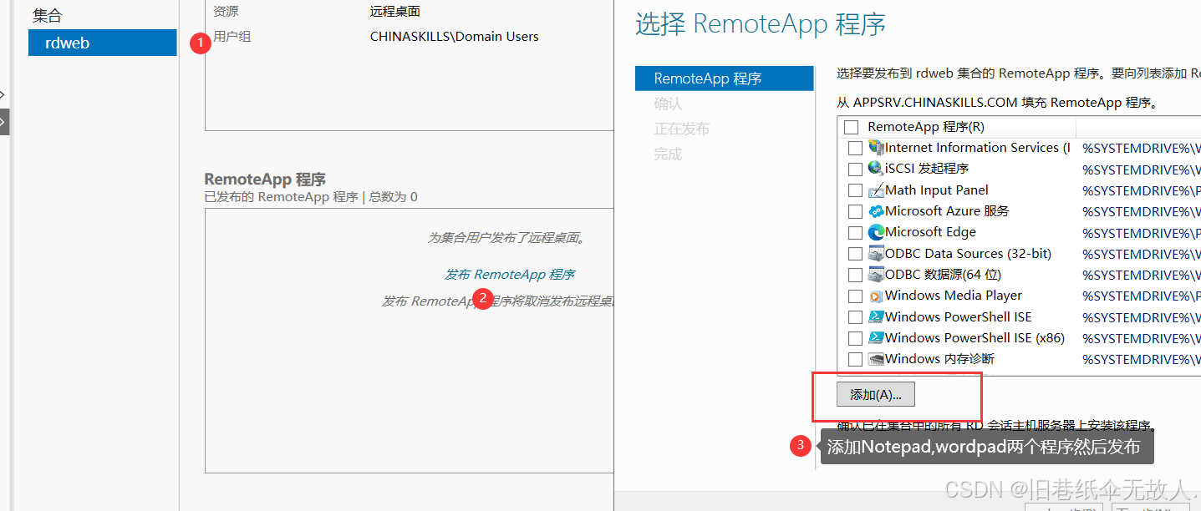Click the dark expand arrow at screen left
Screen dimensions: 1201x511
tap(3, 121)
